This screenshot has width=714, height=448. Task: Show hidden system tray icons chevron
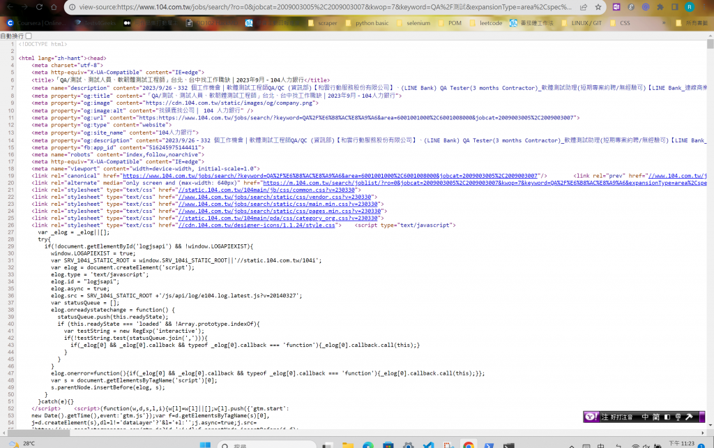(572, 446)
